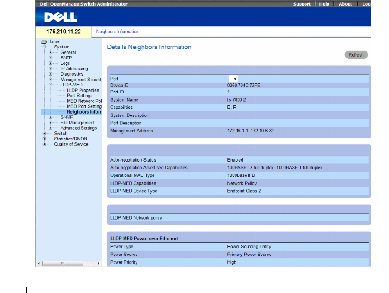
Task: Select LLDP-MED in the tree
Action: pos(71,85)
